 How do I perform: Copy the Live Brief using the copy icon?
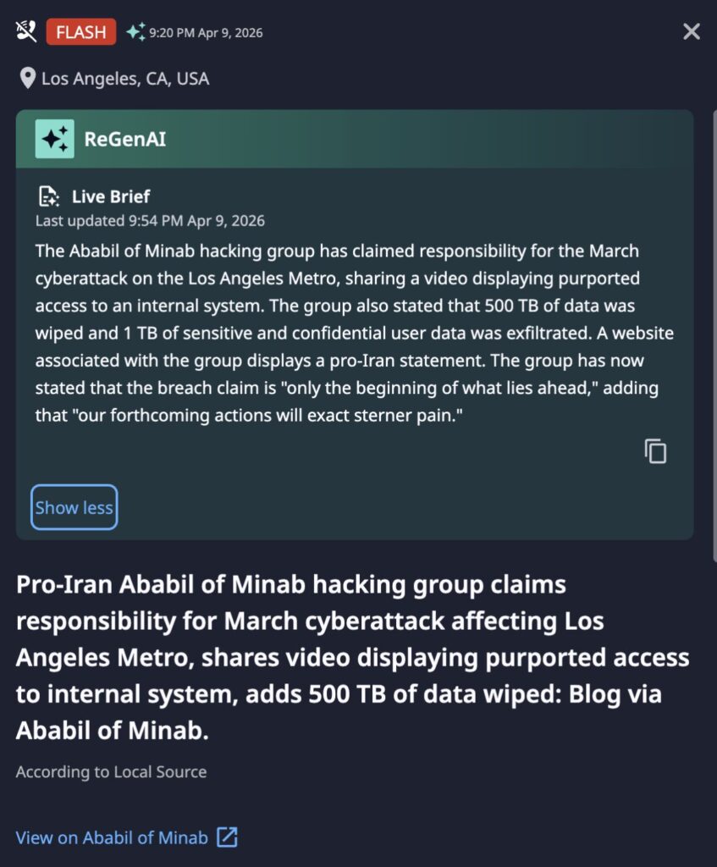coord(654,451)
